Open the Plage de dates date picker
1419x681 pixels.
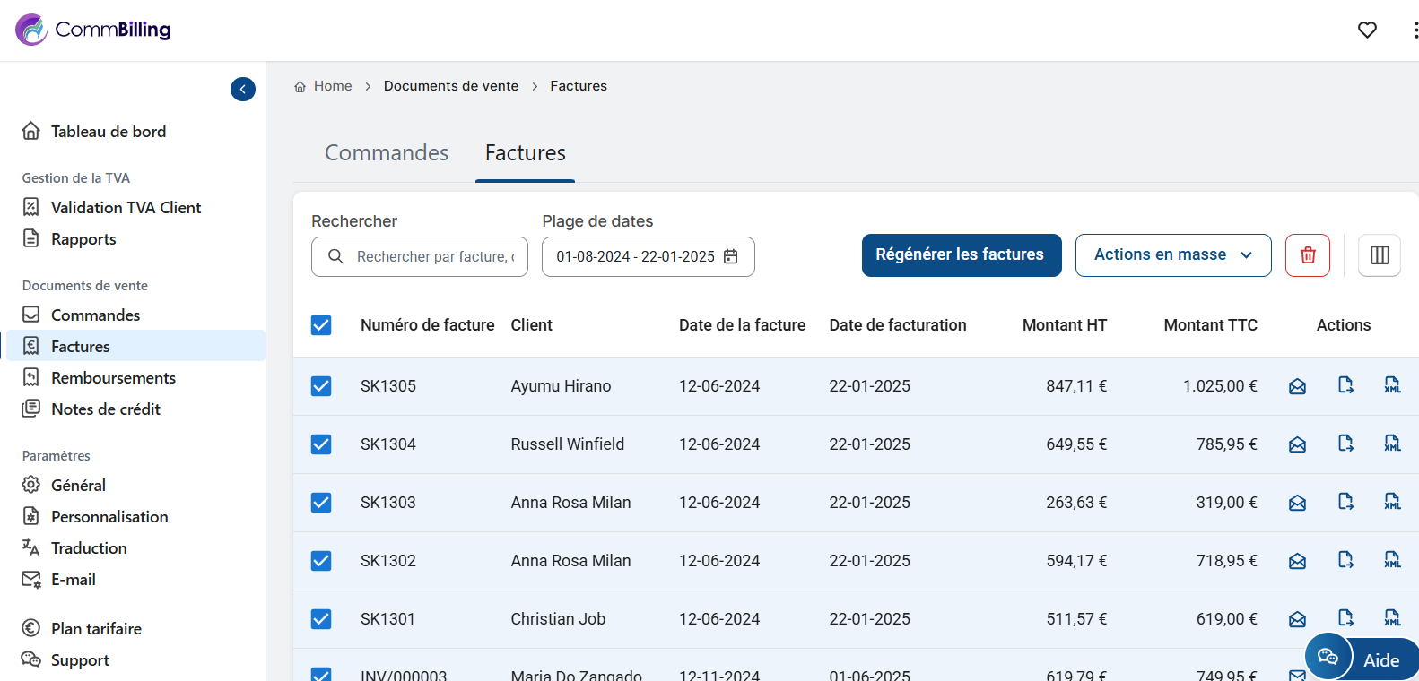tap(648, 257)
